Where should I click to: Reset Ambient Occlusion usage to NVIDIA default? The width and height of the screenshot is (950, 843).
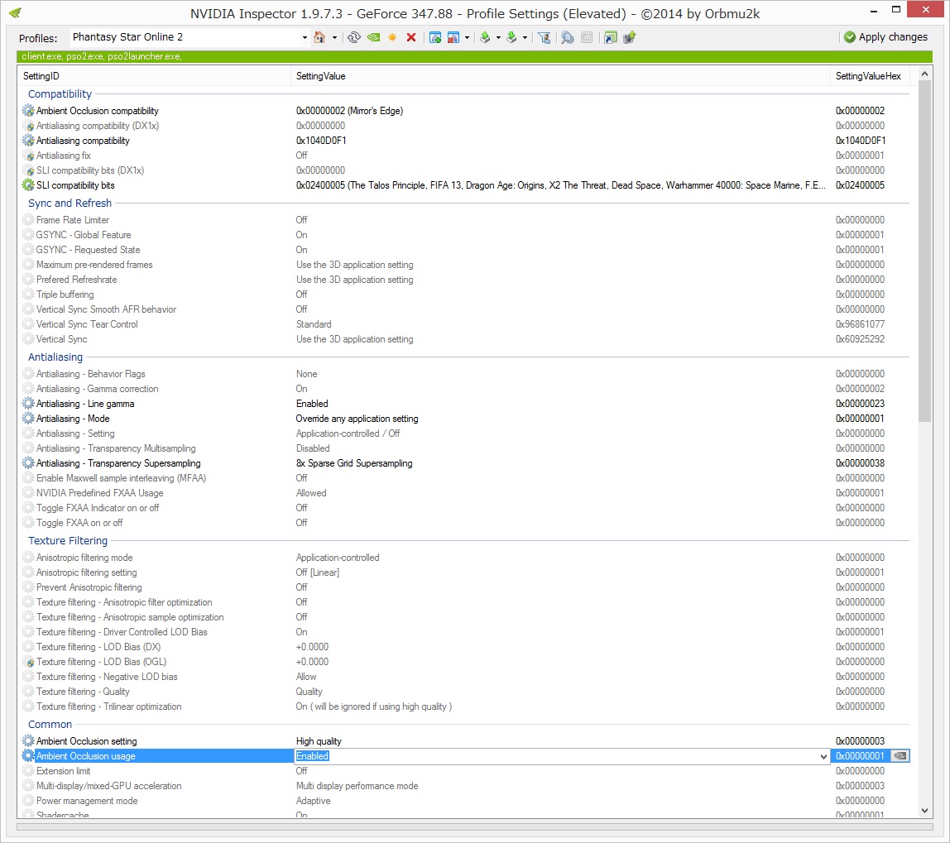coord(900,756)
